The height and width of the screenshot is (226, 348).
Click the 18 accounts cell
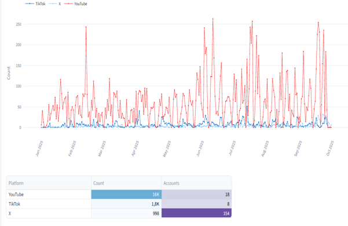tap(196, 195)
